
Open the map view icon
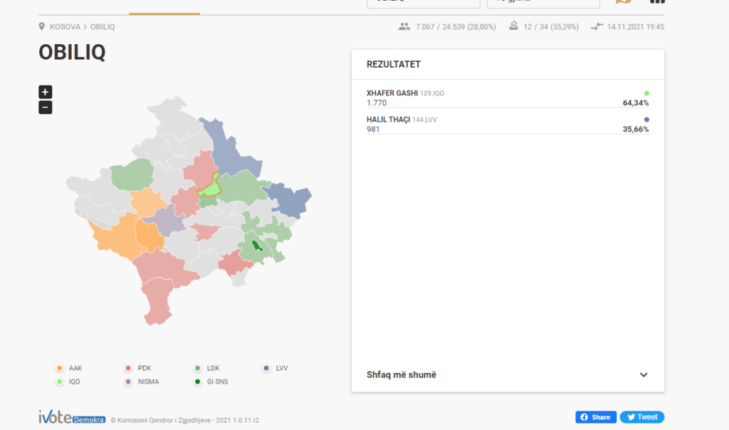click(623, 1)
